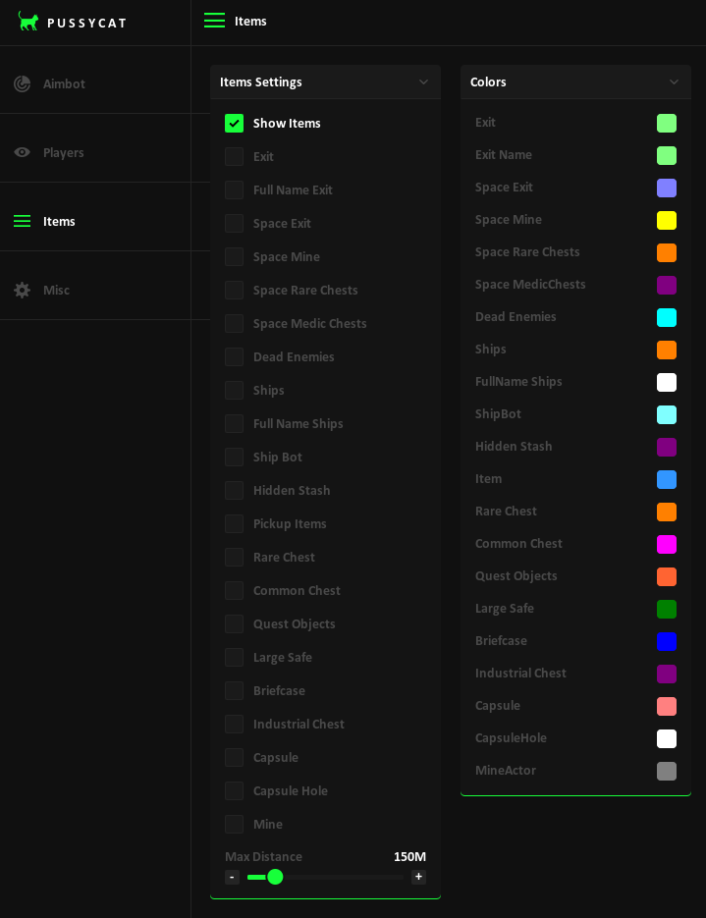Click the green cat logo

click(x=28, y=22)
